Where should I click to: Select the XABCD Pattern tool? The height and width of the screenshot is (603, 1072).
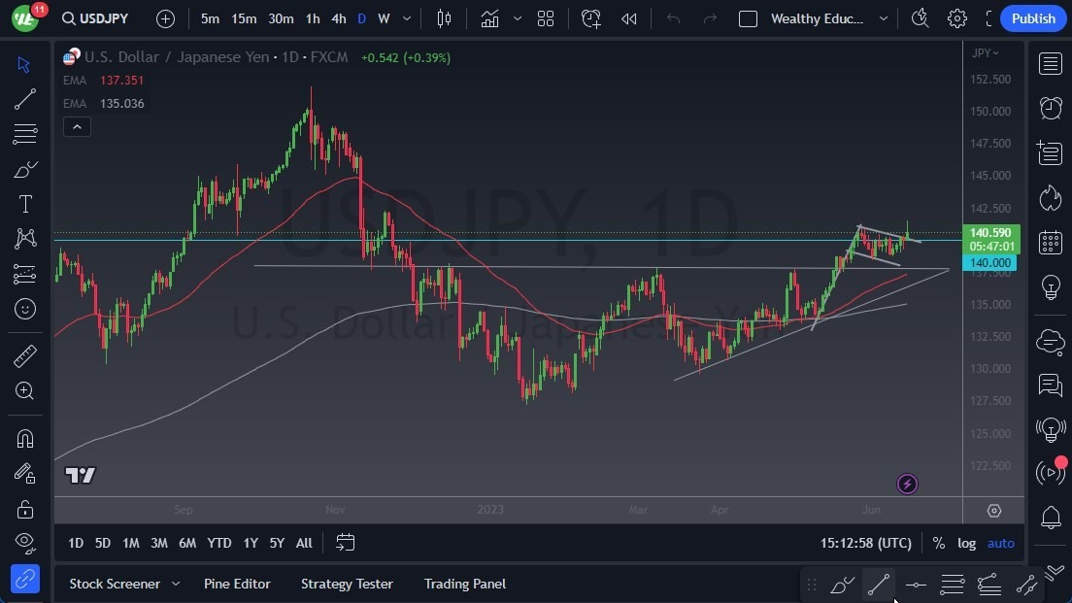click(25, 239)
